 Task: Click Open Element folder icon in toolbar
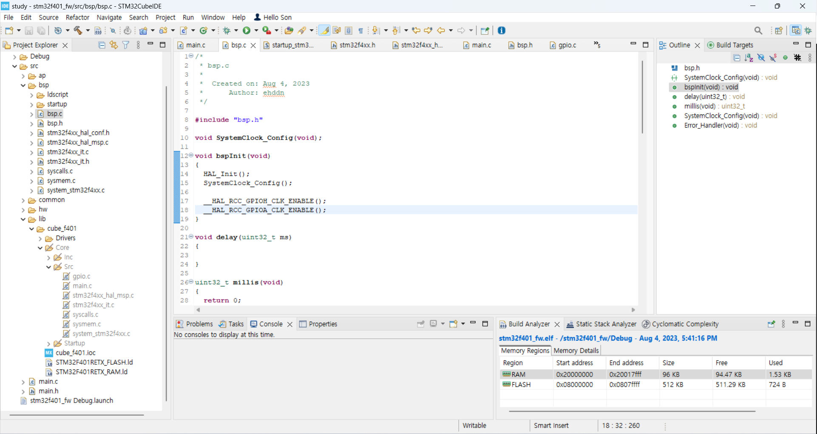(x=289, y=31)
